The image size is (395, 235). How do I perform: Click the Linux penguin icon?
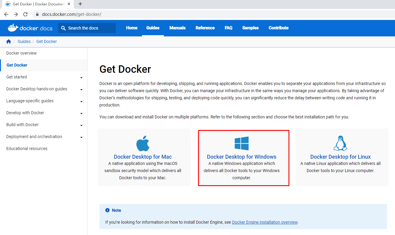click(x=340, y=143)
